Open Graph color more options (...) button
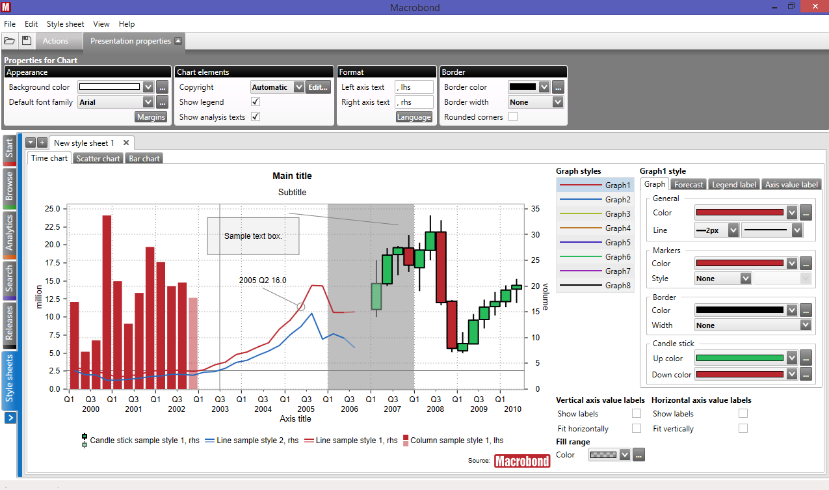Viewport: 829px width, 490px height. pyautogui.click(x=806, y=213)
